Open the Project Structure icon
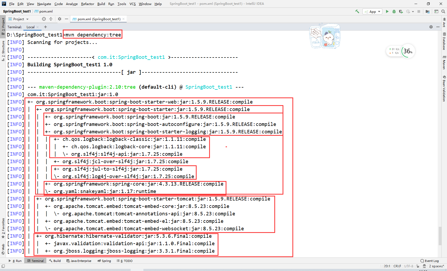Image resolution: width=447 pixels, height=271 pixels. pos(428,11)
